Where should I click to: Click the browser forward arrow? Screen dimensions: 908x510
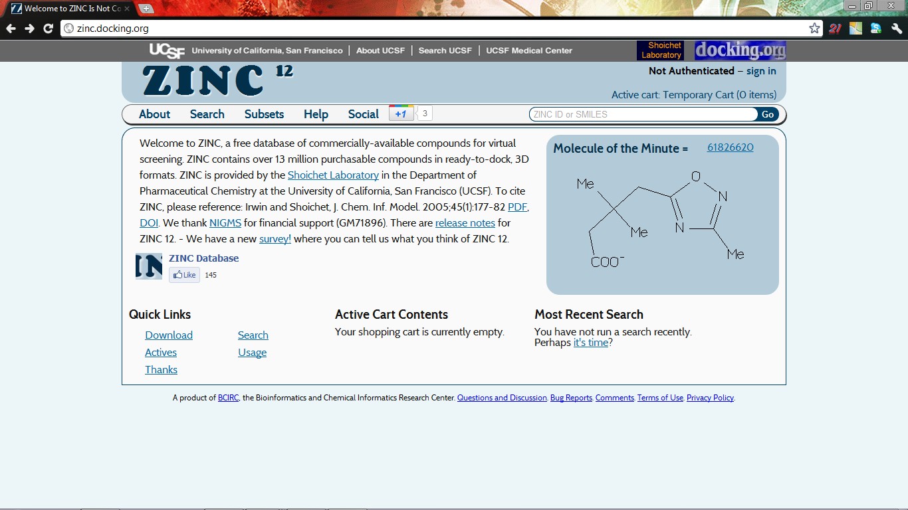pyautogui.click(x=29, y=29)
